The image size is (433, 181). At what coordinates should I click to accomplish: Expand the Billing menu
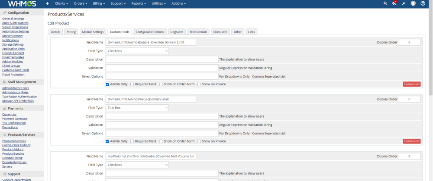(x=99, y=3)
